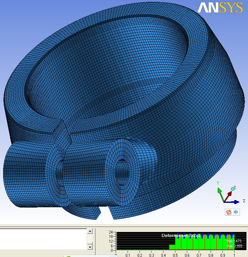Image resolution: width=248 pixels, height=257 pixels.
Task: Toggle the Chinese/English 中 input mode
Action: pyautogui.click(x=236, y=212)
